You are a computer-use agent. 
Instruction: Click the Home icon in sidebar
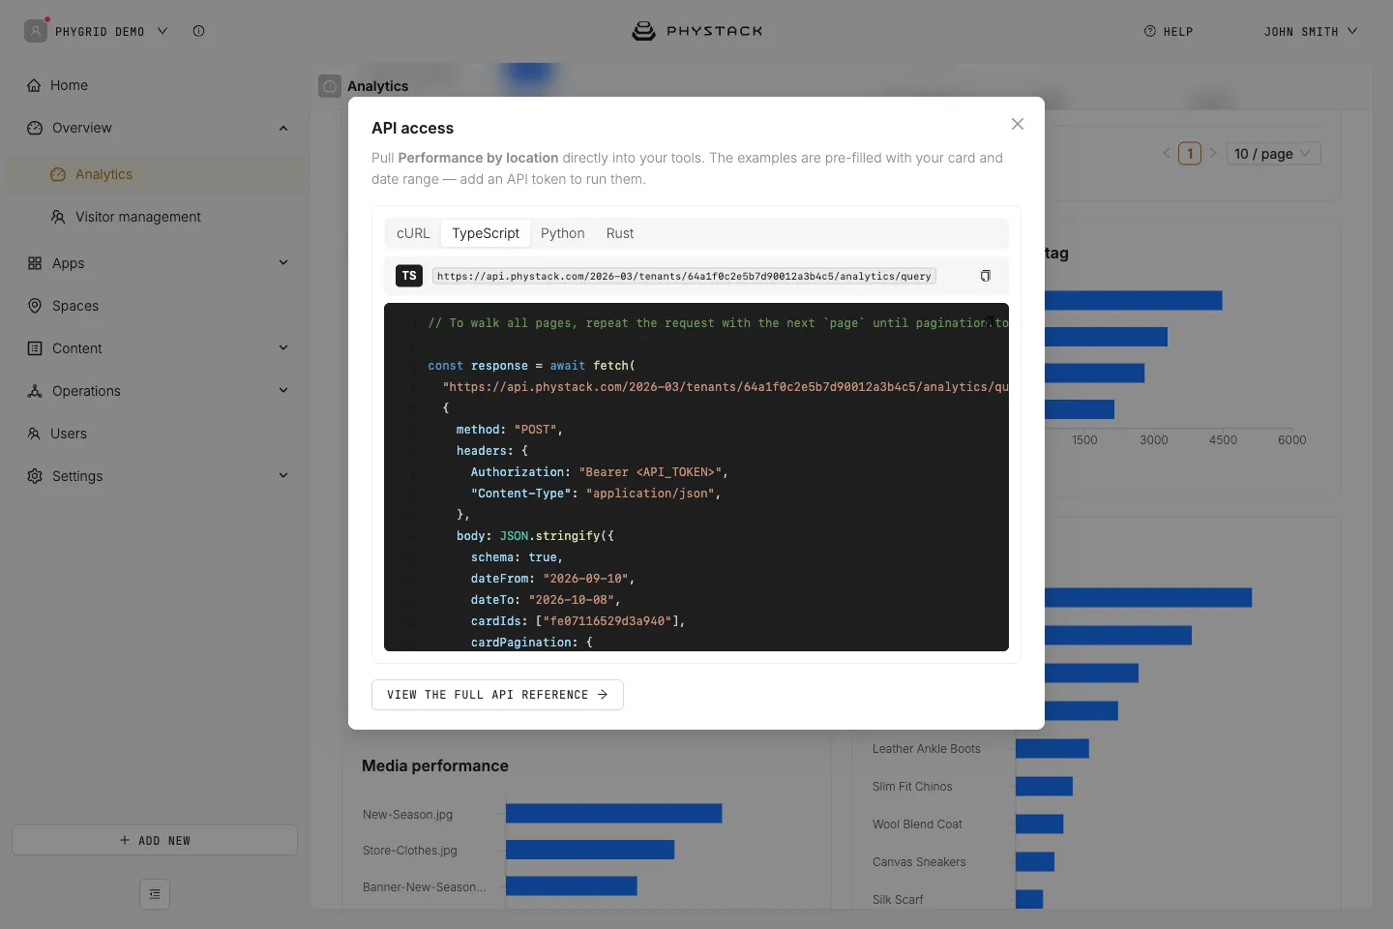[35, 85]
